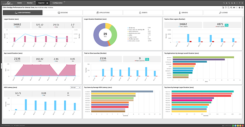The height and width of the screenshot is (127, 245).
Task: Click the red status indicator in bottom bar
Action: point(243,126)
